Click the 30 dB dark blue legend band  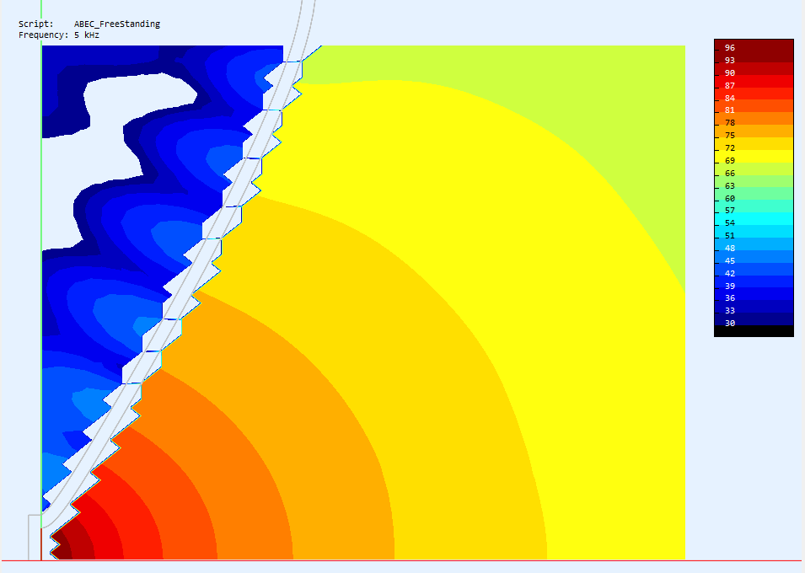tap(754, 319)
